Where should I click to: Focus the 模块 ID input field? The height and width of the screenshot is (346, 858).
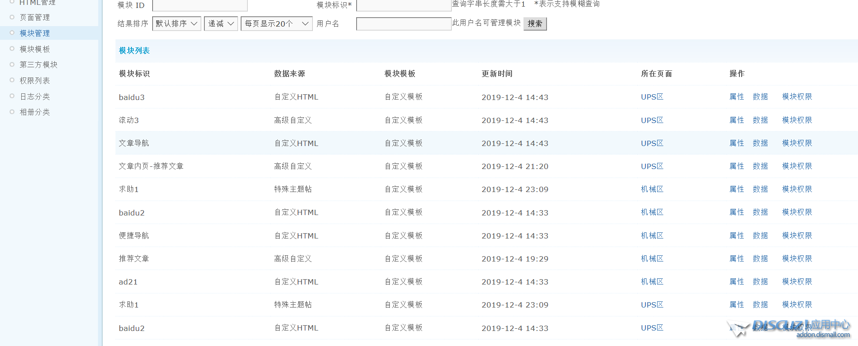[200, 5]
